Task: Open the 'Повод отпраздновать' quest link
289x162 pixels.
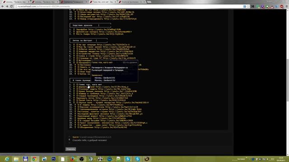Action: pyautogui.click(x=91, y=19)
